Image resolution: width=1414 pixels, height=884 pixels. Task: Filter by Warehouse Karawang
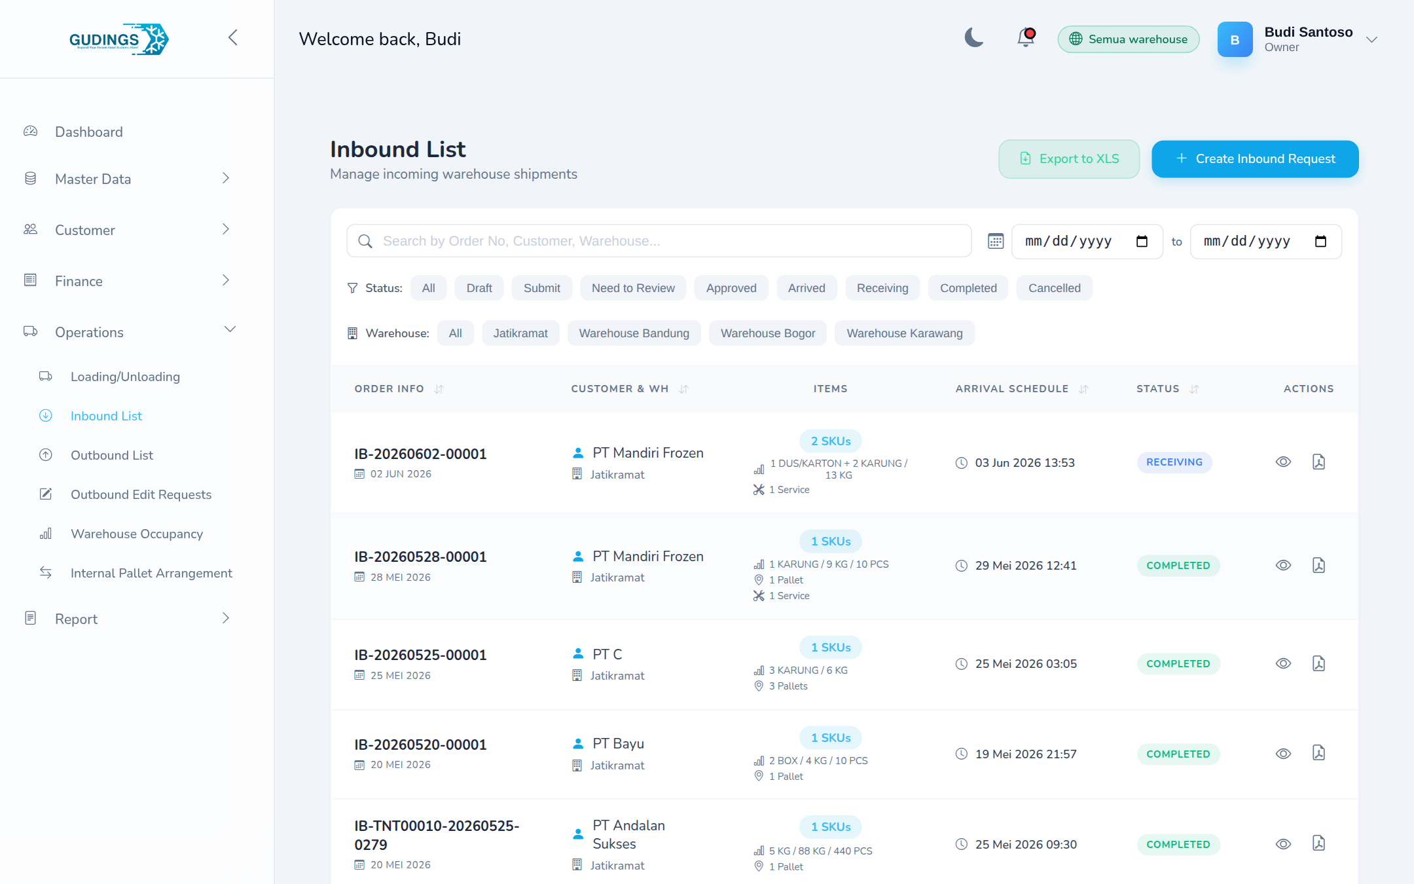pos(905,333)
